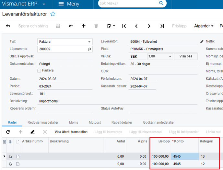This screenshot has width=223, height=170.
Task: Click the search magnifier in top bar
Action: [x=161, y=3]
